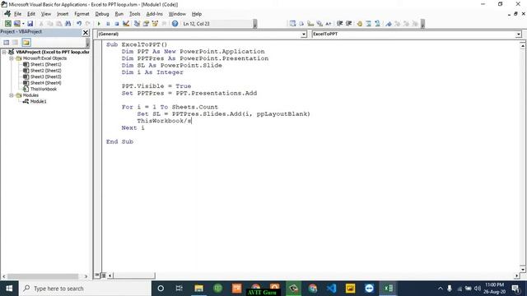Open the File menu
This screenshot has width=527, height=296.
17,14
